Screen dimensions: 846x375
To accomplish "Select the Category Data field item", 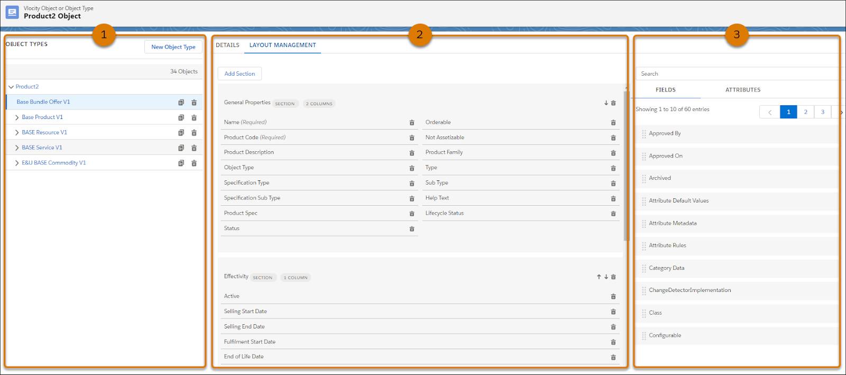I will [x=737, y=268].
